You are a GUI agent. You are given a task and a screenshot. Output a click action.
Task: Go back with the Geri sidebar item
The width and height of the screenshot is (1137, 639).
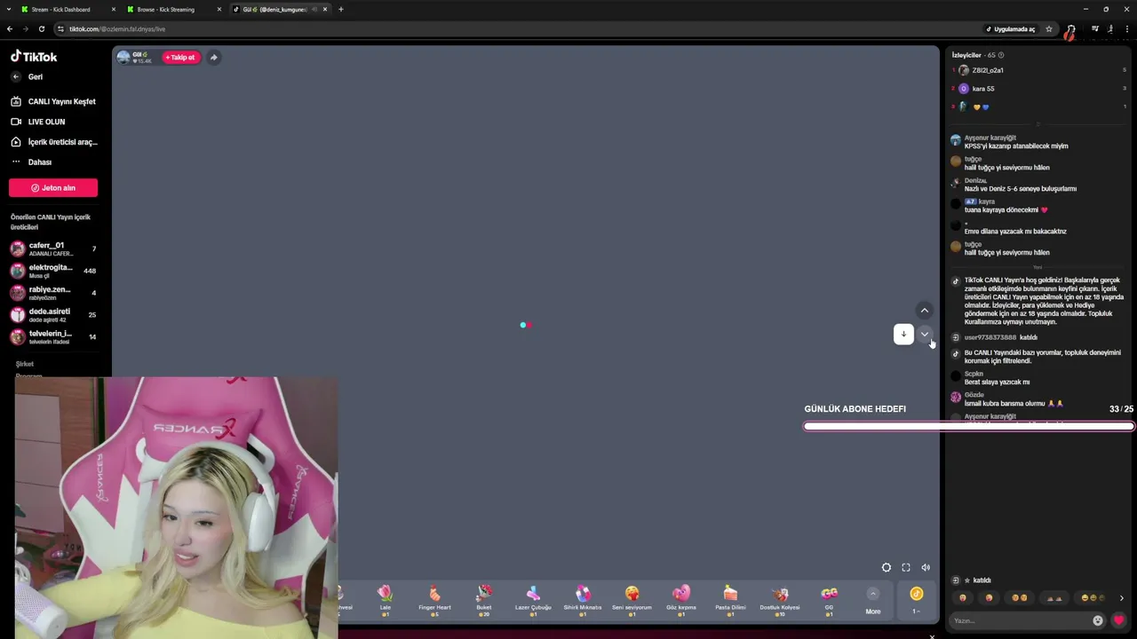(27, 77)
